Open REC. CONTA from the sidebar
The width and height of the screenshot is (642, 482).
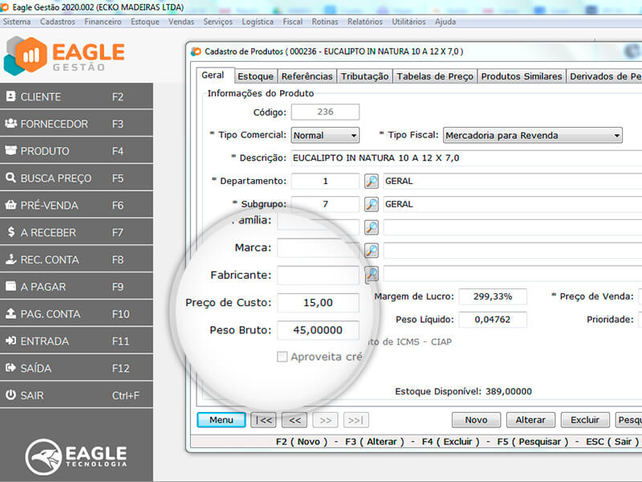(76, 259)
